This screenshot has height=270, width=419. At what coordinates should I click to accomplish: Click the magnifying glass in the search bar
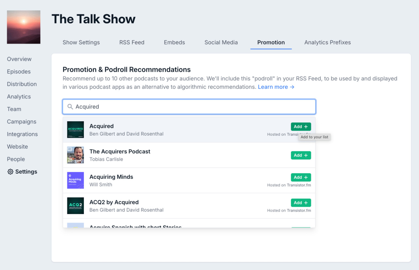70,107
